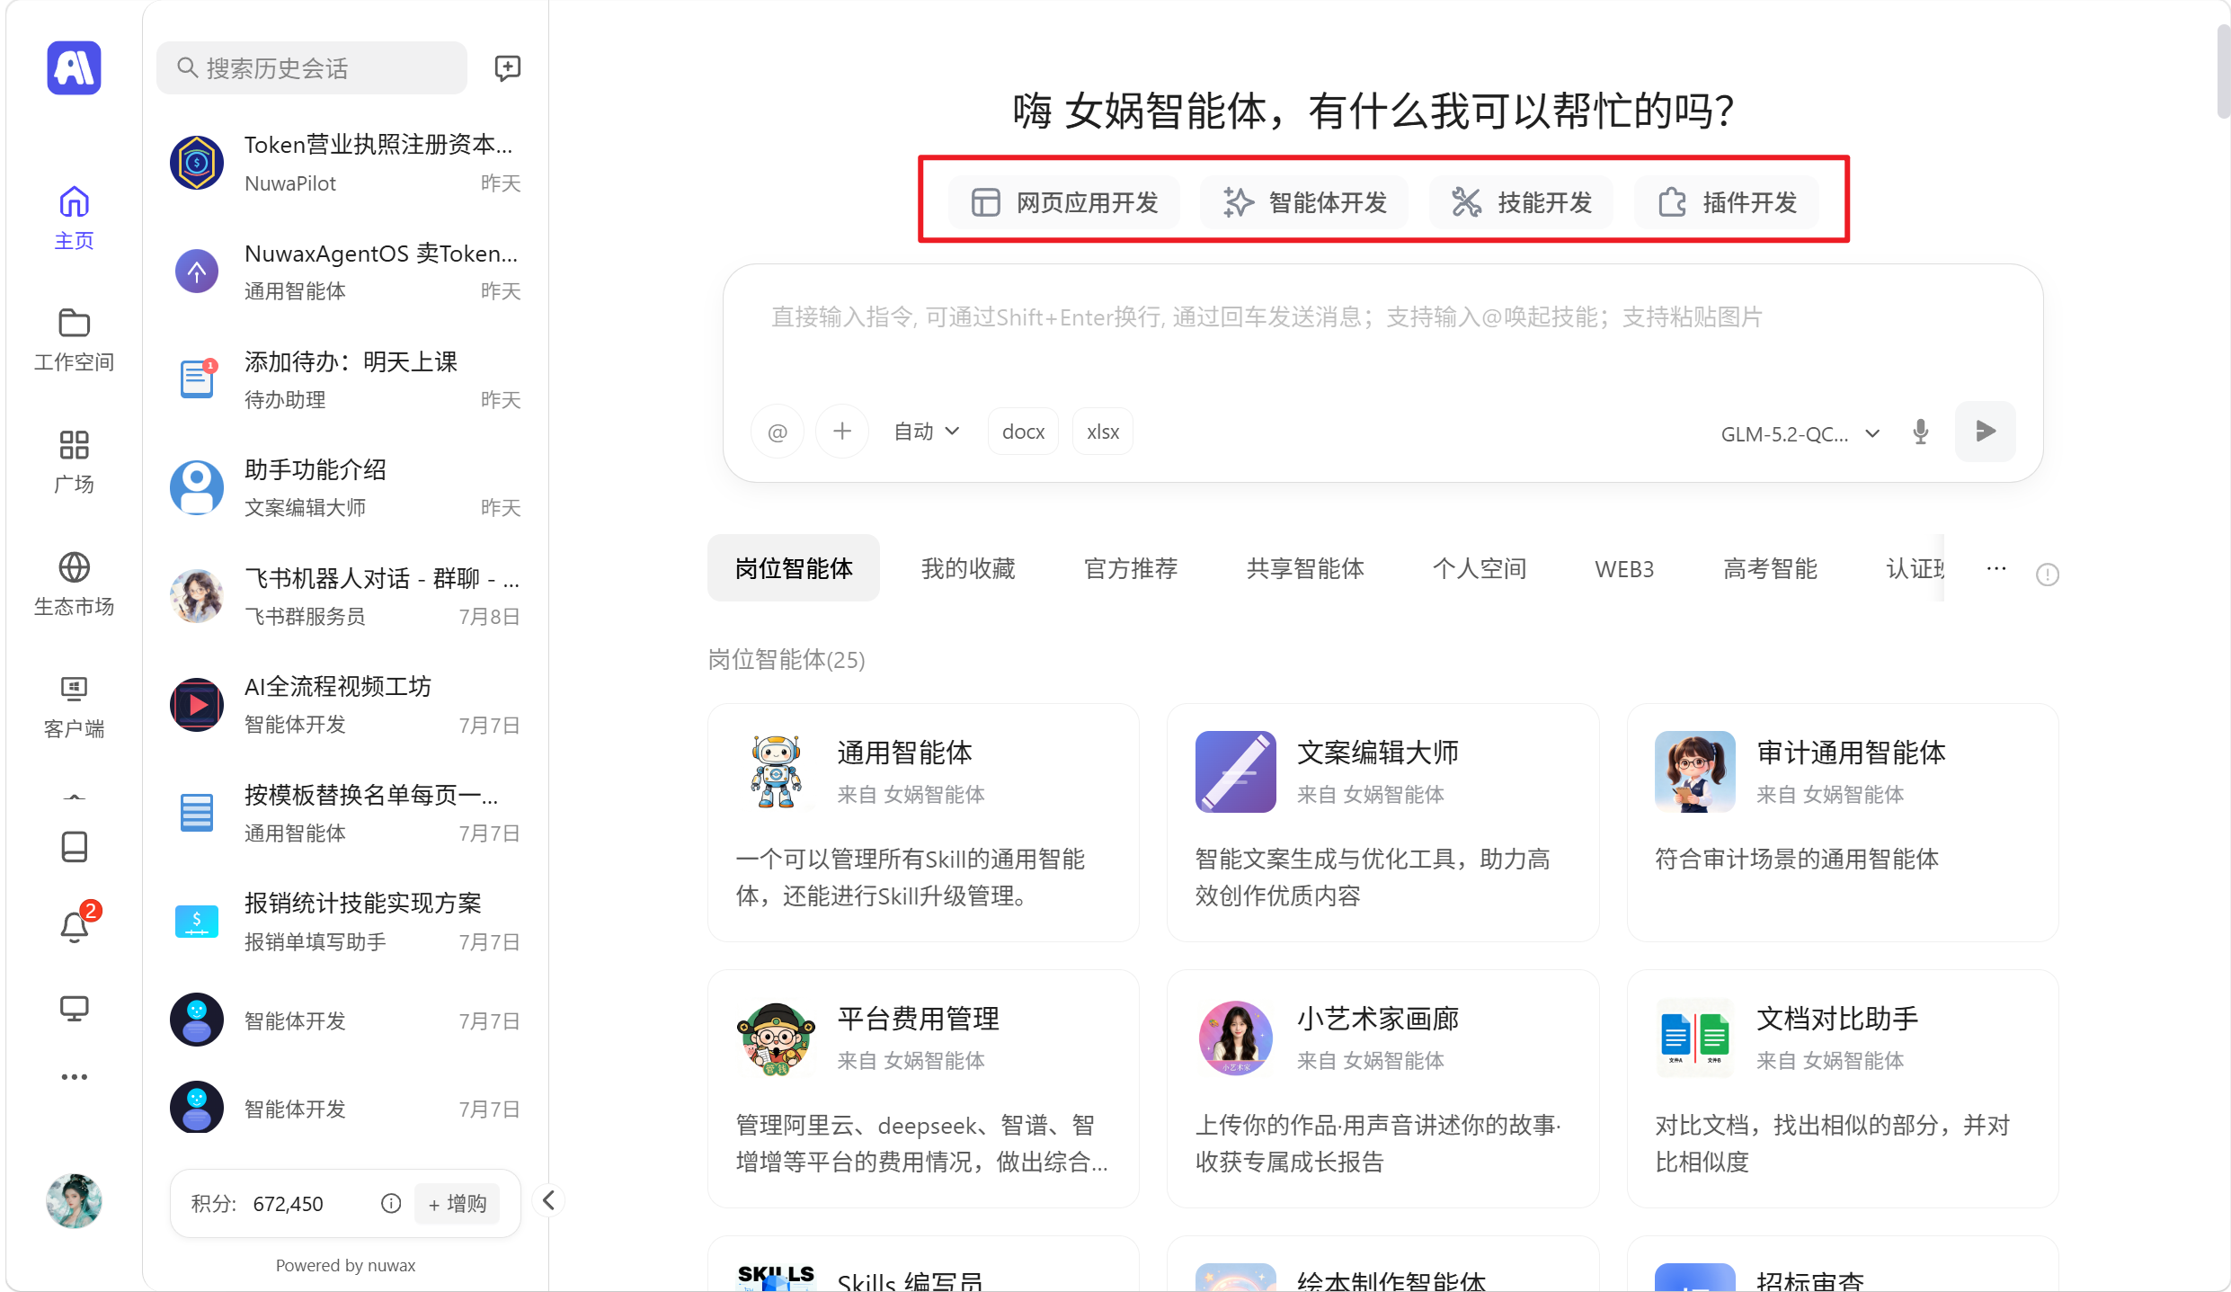
Task: Click the Powered by nuwax link
Action: tap(345, 1265)
